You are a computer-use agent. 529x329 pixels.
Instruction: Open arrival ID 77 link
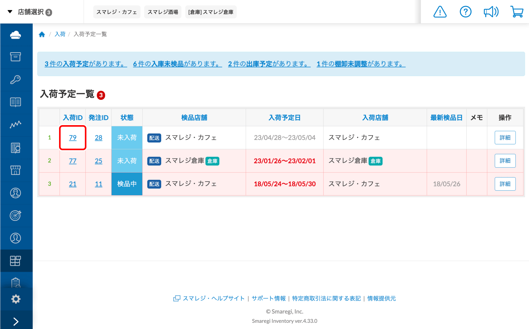72,161
